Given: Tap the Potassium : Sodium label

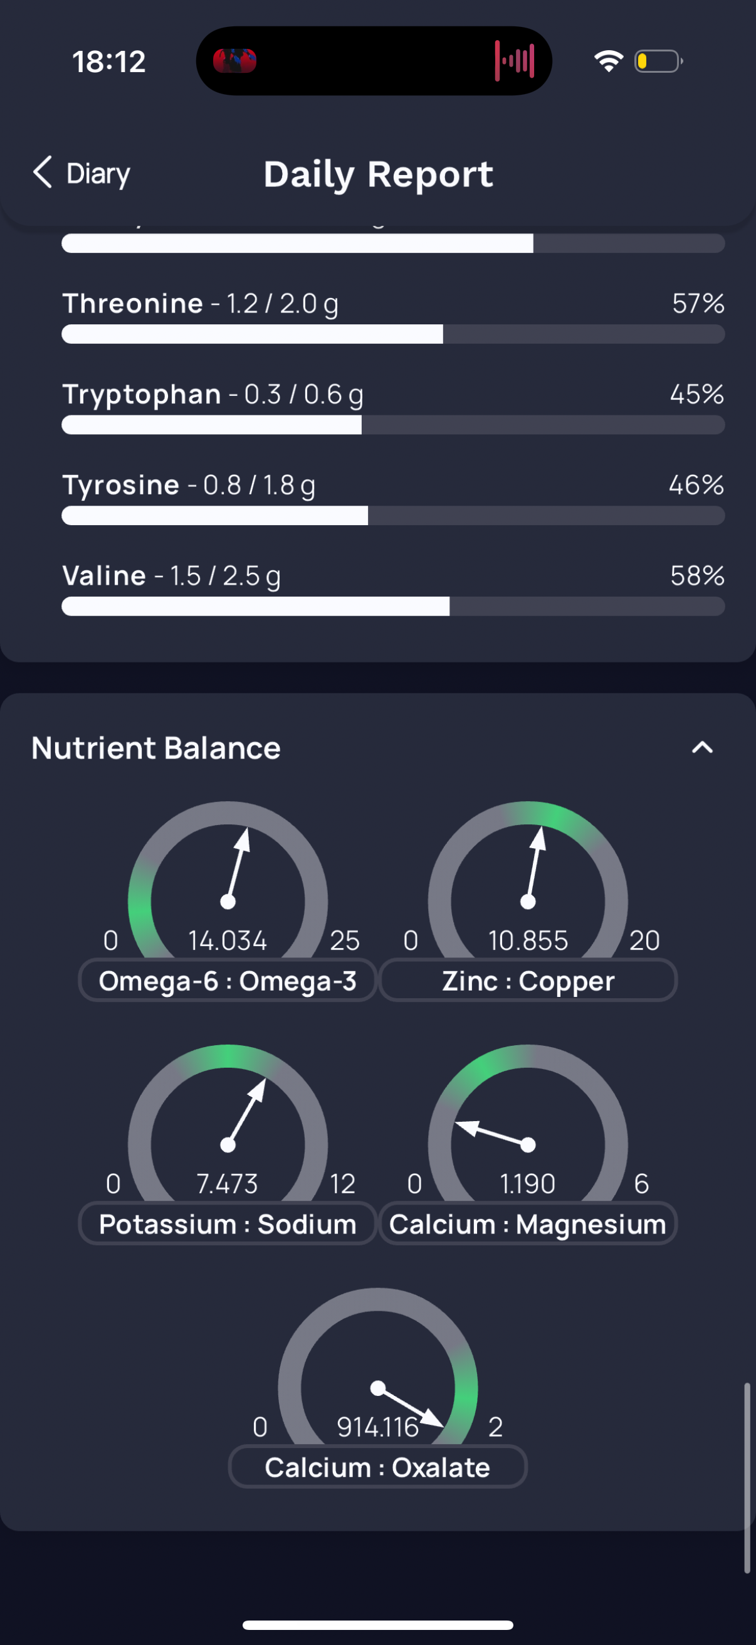Looking at the screenshot, I should point(228,1223).
